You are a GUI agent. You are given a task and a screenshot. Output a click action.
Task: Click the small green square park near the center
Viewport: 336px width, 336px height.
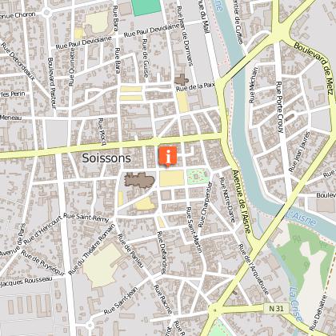[198, 177]
